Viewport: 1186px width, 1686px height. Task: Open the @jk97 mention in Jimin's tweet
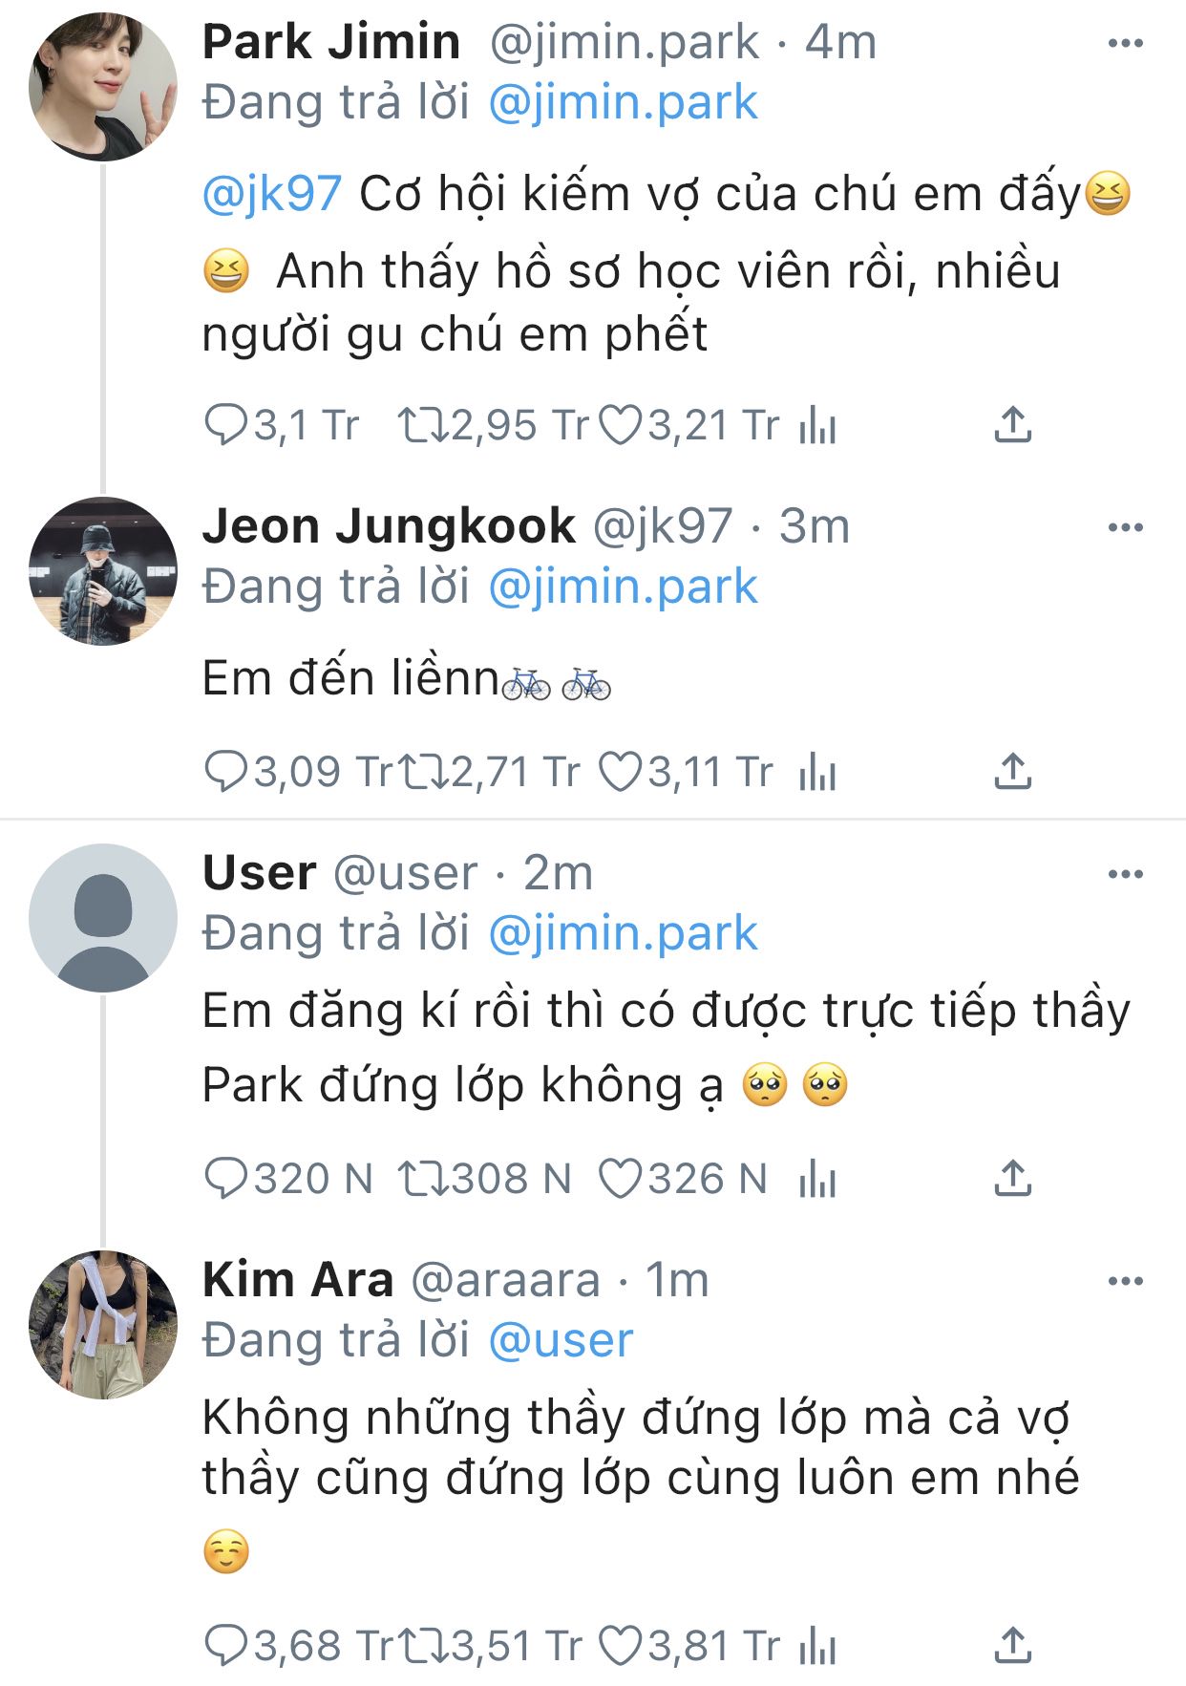(x=272, y=195)
